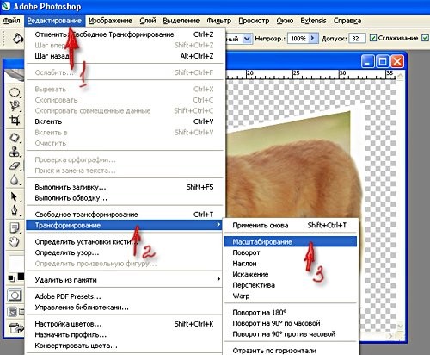430x355 pixels.
Task: Choose Применить снова in submenu
Action: 290,226
